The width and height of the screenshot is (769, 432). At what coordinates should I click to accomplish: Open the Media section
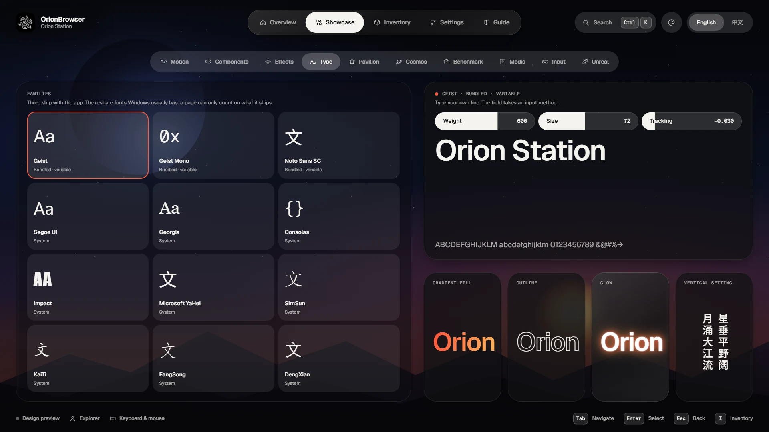tap(512, 62)
